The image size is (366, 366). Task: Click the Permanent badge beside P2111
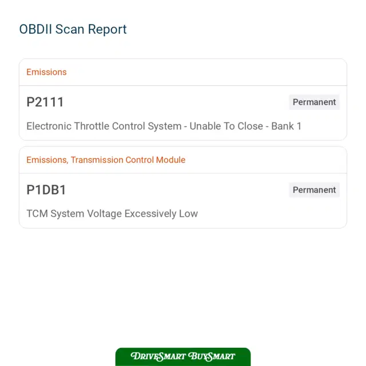coord(314,102)
